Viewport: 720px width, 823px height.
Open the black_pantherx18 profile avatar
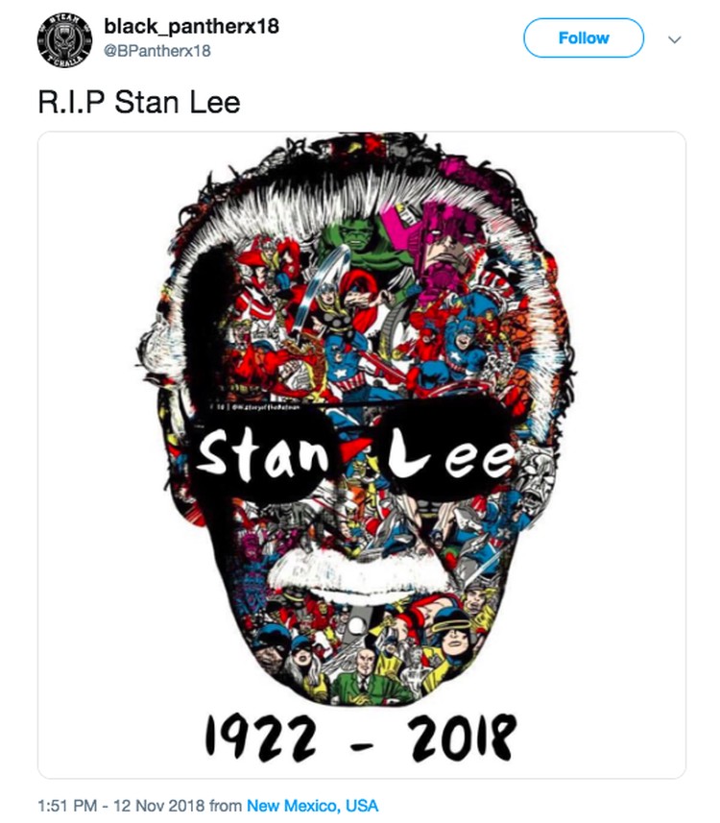(x=64, y=40)
